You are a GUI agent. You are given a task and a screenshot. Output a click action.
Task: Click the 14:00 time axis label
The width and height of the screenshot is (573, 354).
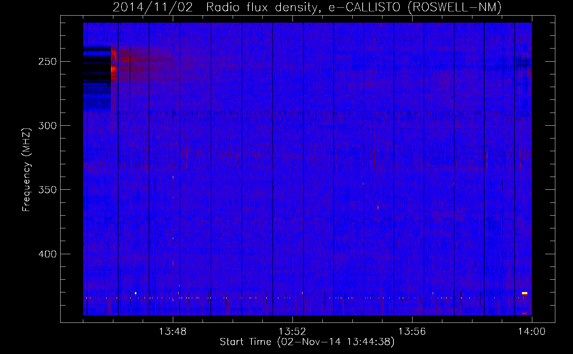tap(532, 332)
